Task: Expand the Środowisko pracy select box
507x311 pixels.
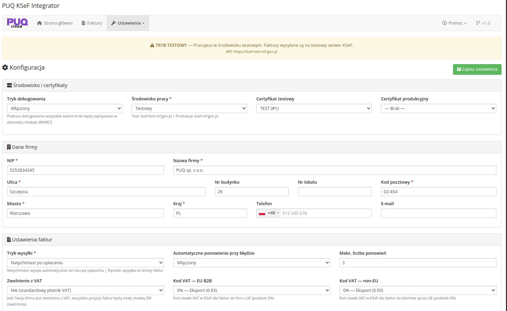Action: click(189, 109)
